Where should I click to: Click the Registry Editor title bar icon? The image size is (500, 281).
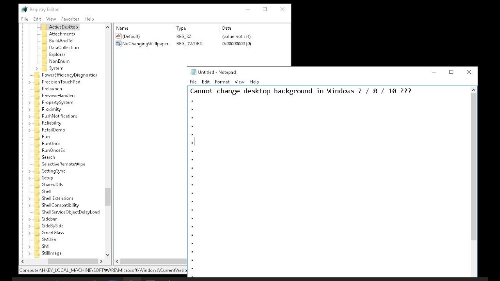click(x=25, y=9)
